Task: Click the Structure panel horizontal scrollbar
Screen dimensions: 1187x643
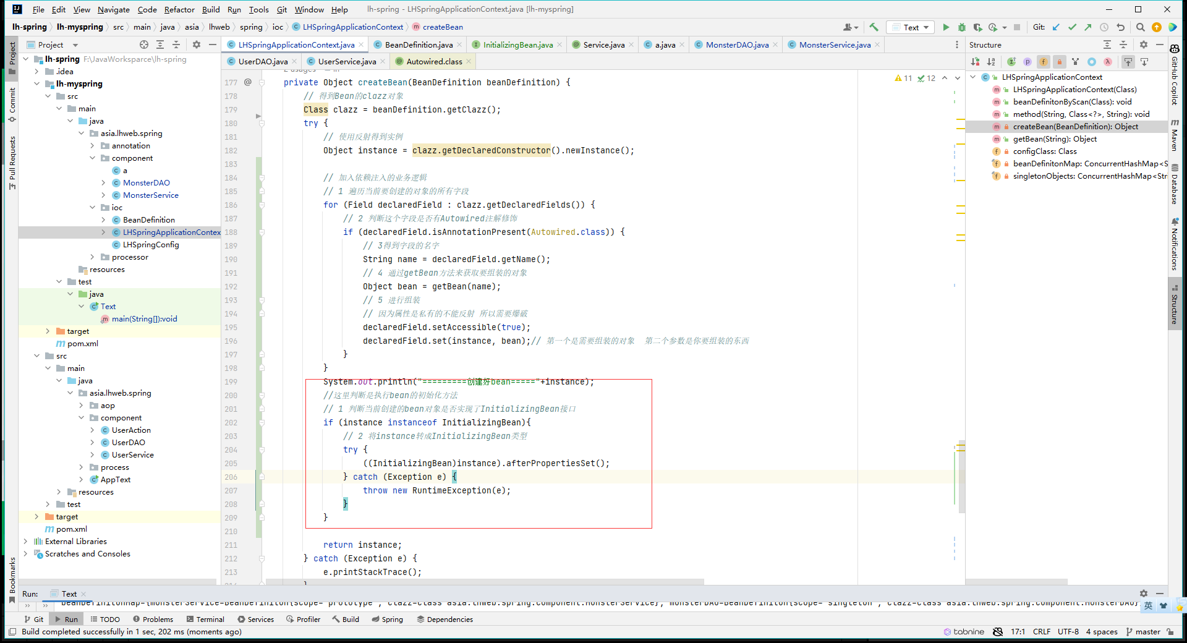Action: [x=1017, y=582]
